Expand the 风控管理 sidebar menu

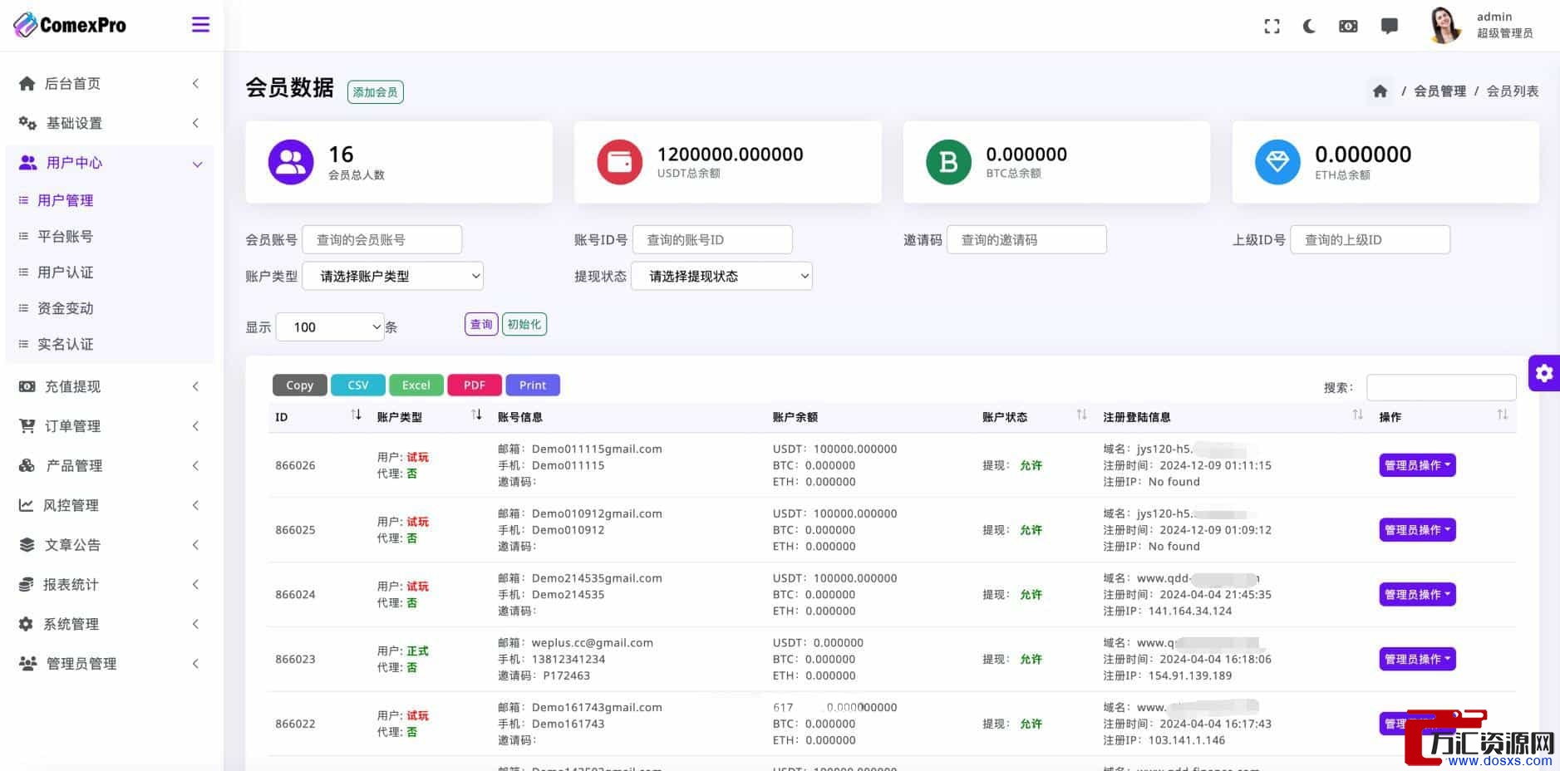click(110, 505)
